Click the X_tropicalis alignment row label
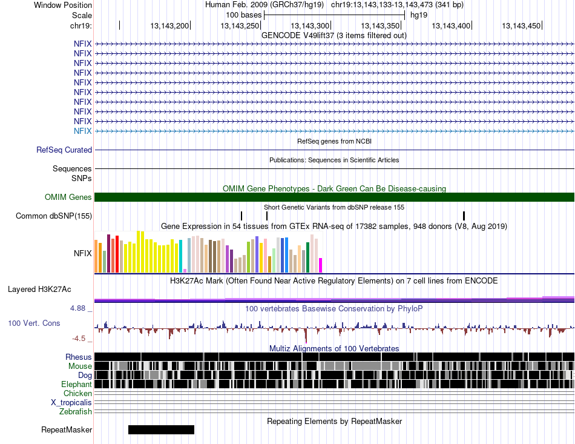Screen dimensions: 575x444 pyautogui.click(x=71, y=403)
